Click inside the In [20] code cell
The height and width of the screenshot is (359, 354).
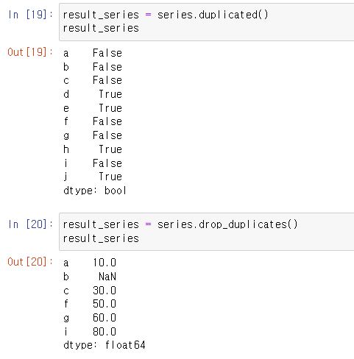tap(207, 232)
